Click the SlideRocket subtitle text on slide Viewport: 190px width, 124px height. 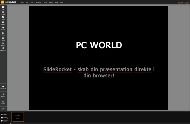click(x=99, y=72)
